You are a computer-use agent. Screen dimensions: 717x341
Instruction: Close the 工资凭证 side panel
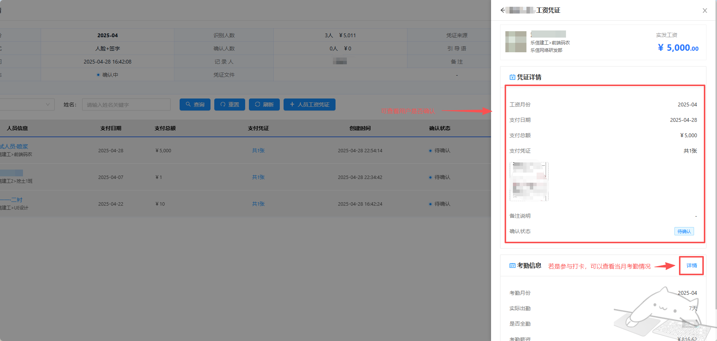click(705, 11)
